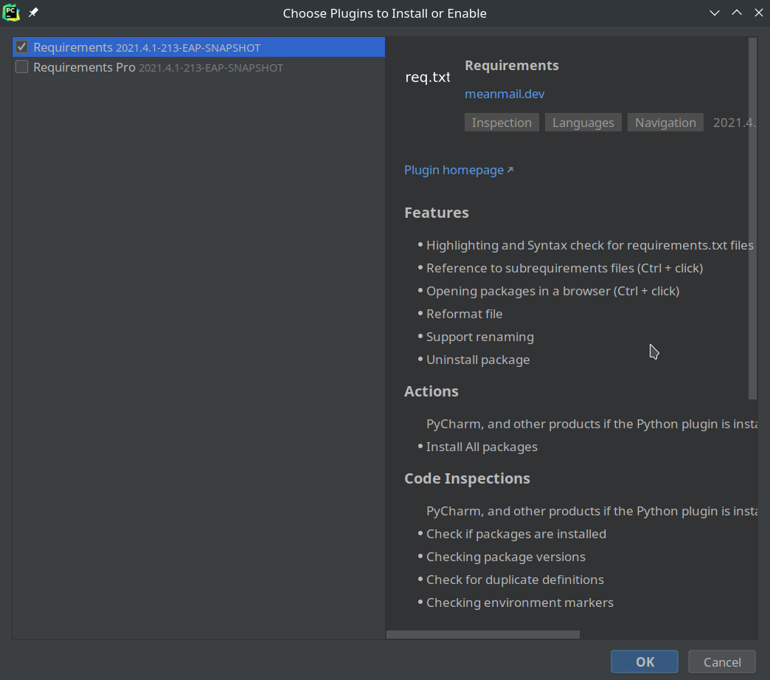The image size is (770, 680).
Task: Click the 'Support renaming' feature text
Action: (480, 337)
